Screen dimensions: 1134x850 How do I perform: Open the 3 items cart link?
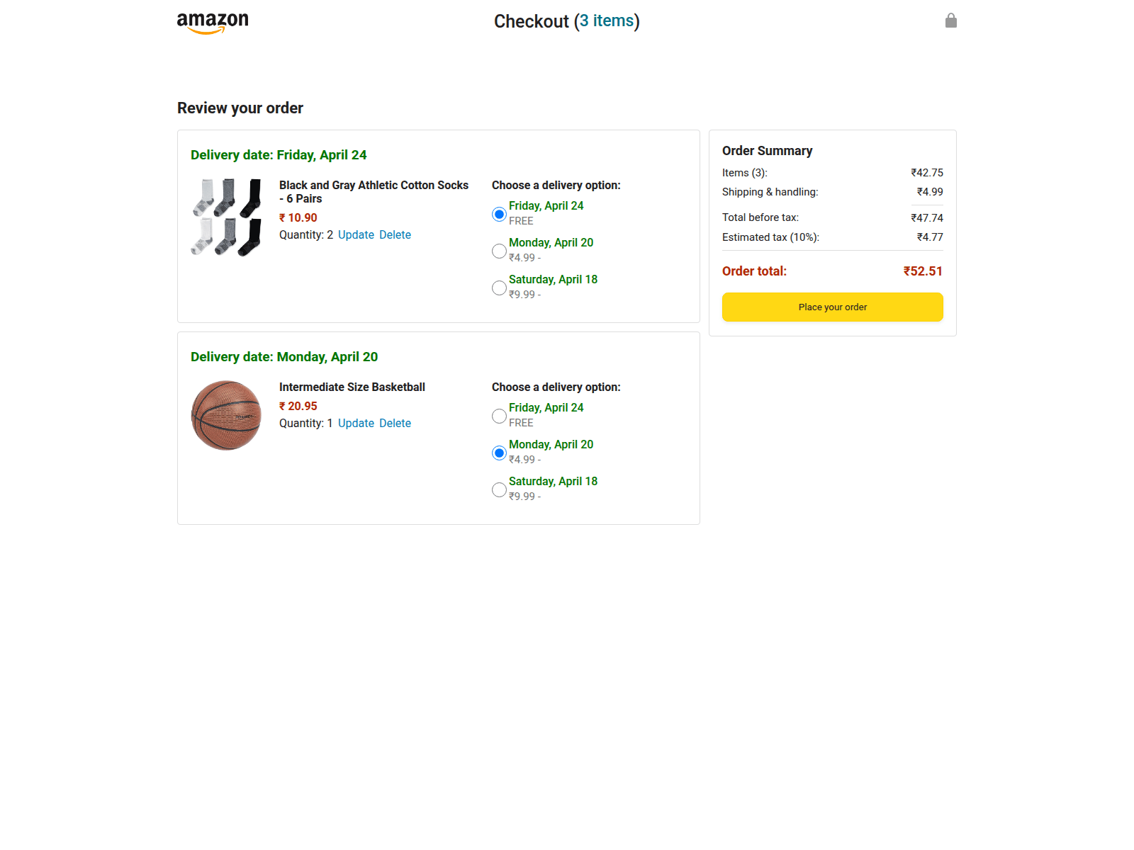tap(607, 21)
